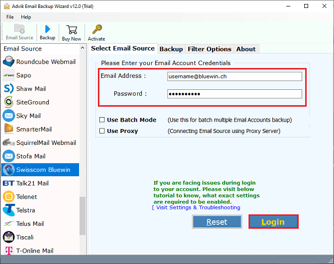Open the Help menu
This screenshot has width=334, height=264.
click(x=26, y=17)
